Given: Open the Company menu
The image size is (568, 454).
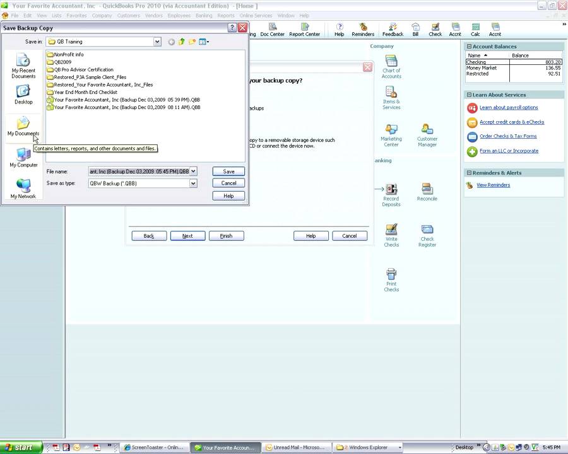Looking at the screenshot, I should [102, 16].
